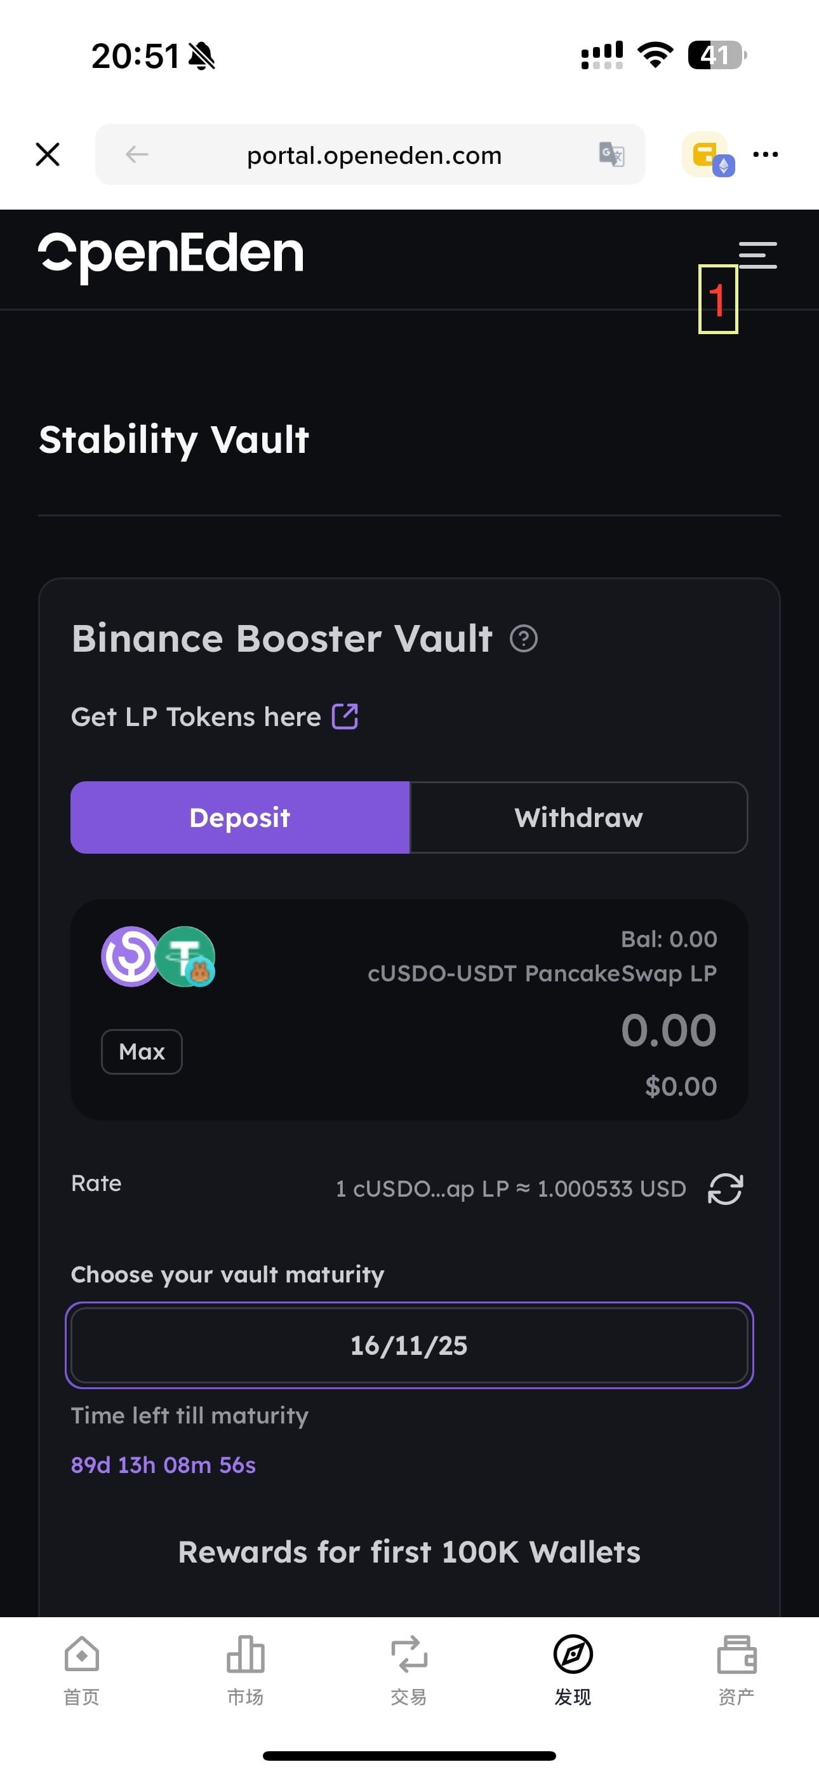Open the OpenEden hamburger menu
819x1776 pixels.
[x=757, y=255]
